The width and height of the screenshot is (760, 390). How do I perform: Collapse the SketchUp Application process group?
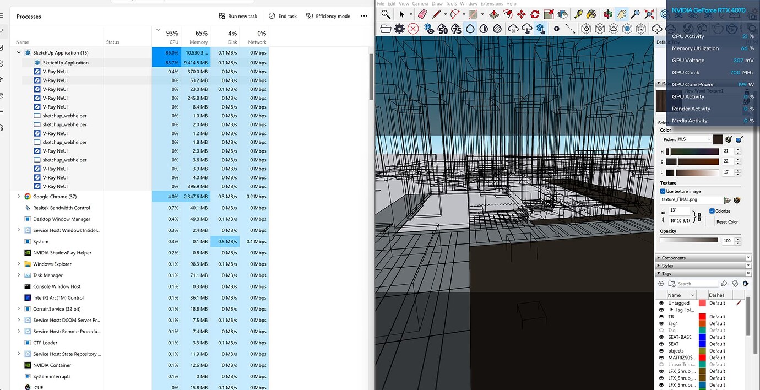[18, 52]
